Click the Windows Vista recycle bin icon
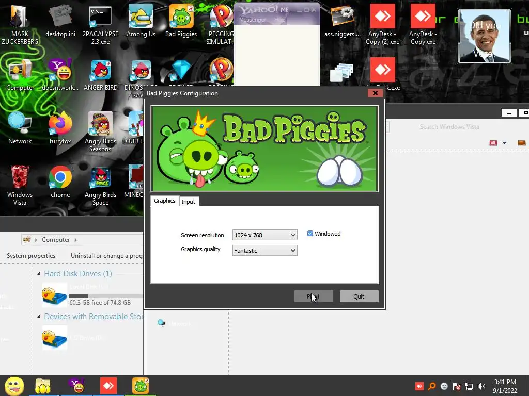 point(20,185)
